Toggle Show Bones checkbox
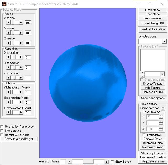 coord(112,162)
